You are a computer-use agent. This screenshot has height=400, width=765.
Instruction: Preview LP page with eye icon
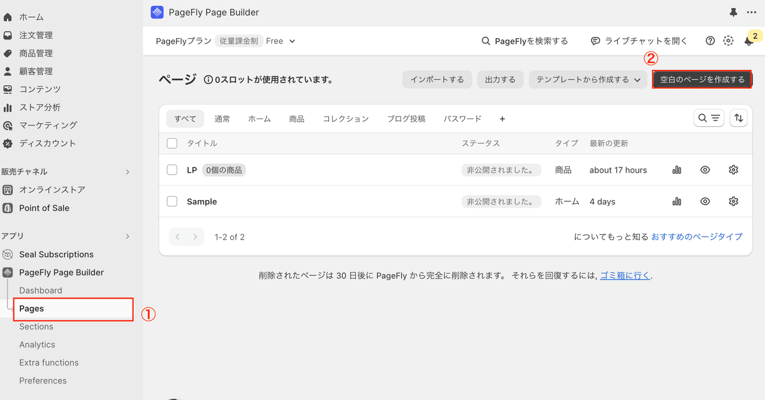(x=705, y=170)
